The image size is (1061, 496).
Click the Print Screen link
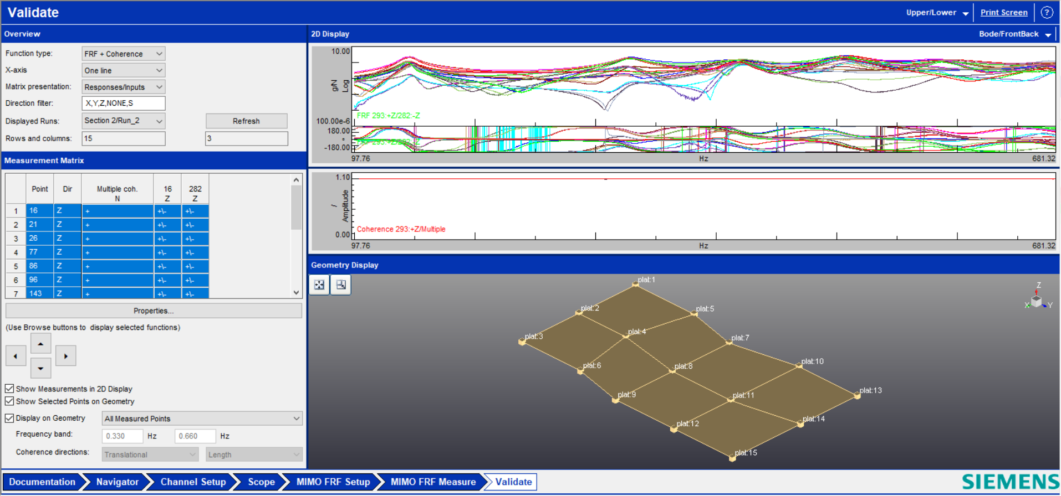[1004, 12]
